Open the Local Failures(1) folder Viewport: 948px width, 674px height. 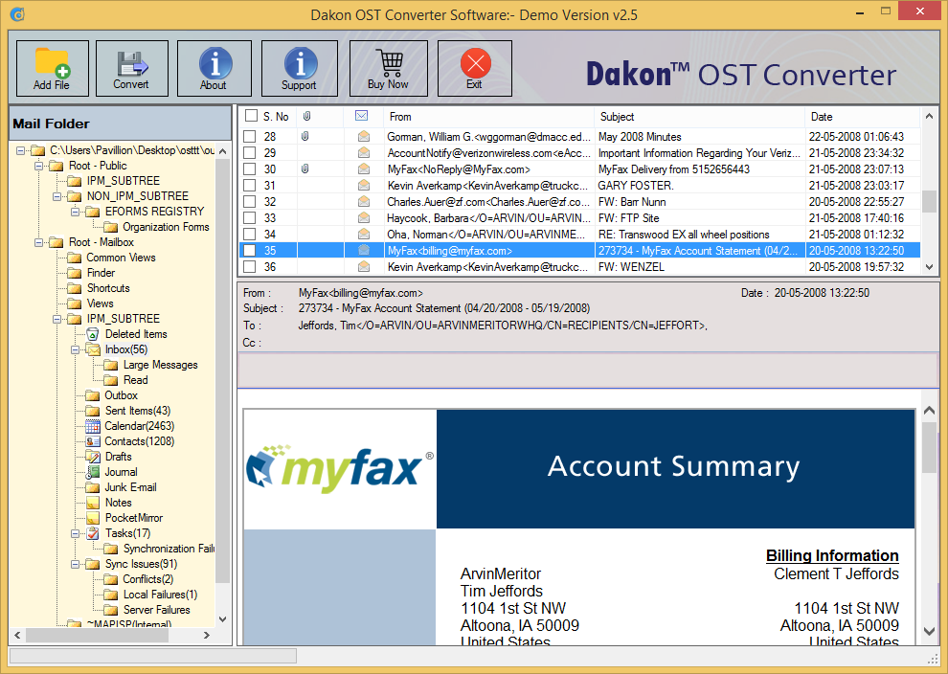click(x=160, y=595)
